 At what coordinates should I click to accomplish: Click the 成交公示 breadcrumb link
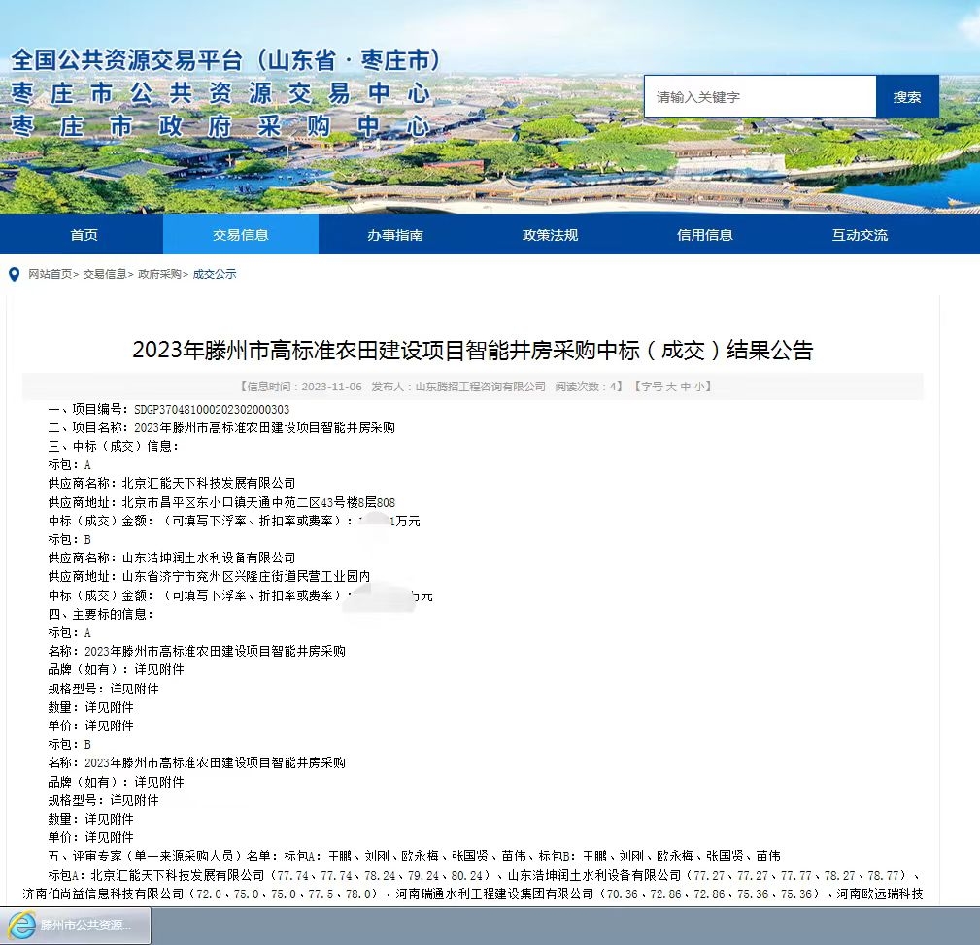coord(215,275)
